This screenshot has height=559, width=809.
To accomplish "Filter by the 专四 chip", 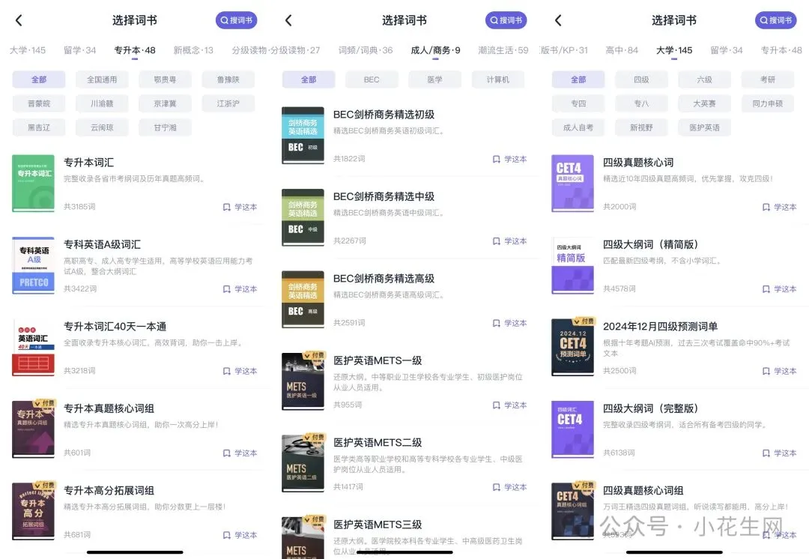I will pyautogui.click(x=578, y=103).
